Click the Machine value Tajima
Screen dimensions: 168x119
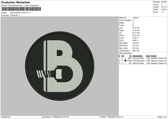[x=135, y=18]
